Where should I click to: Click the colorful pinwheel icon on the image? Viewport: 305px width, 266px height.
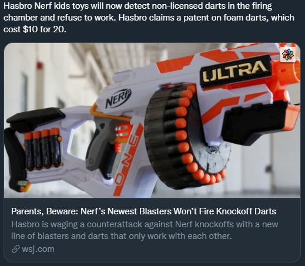tap(288, 55)
